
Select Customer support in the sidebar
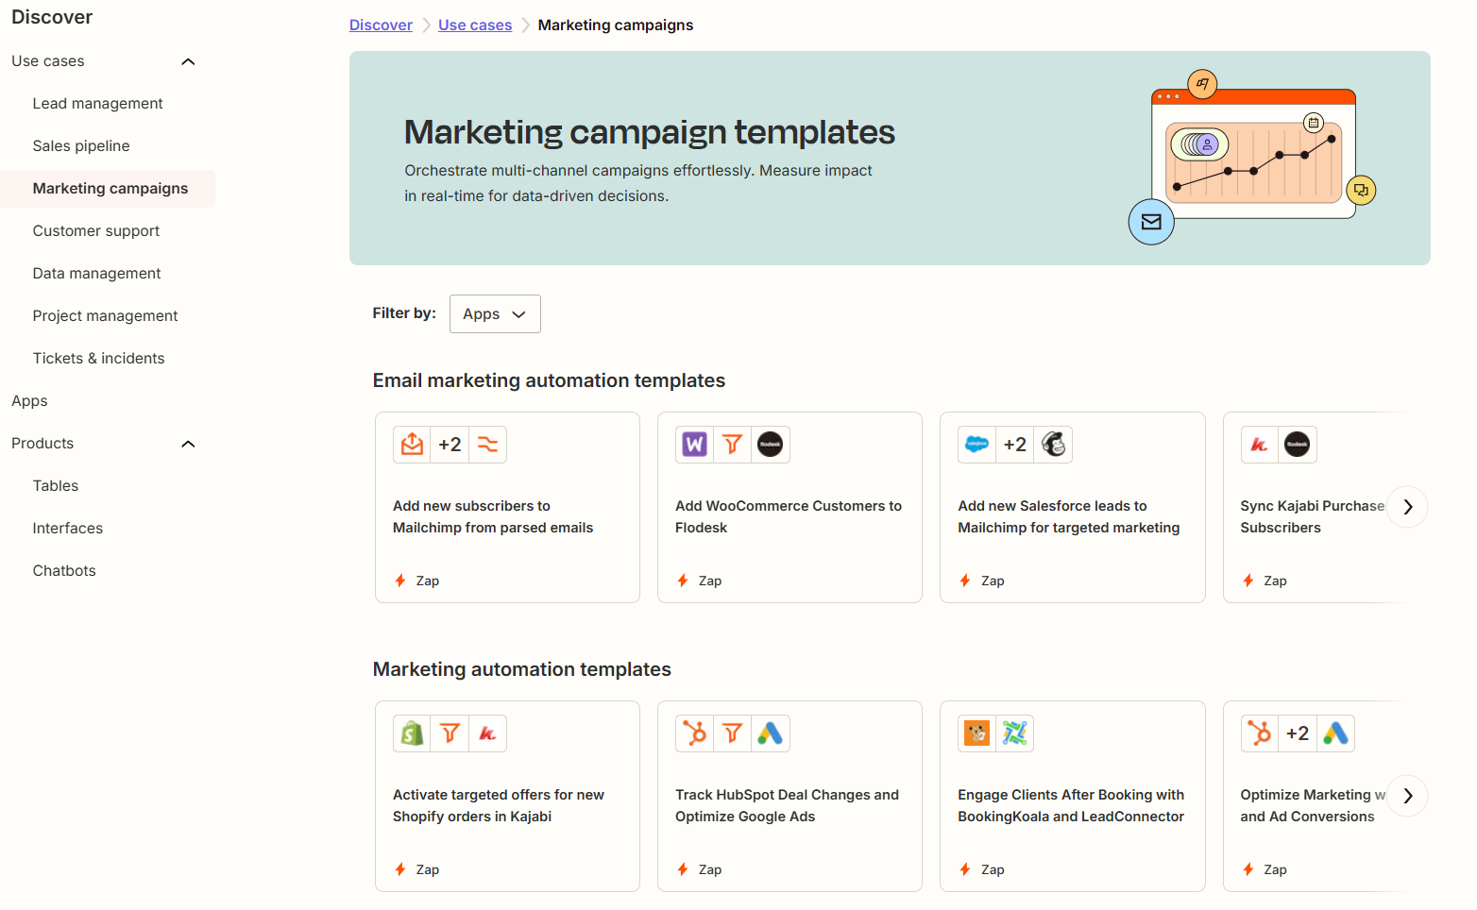click(x=95, y=230)
